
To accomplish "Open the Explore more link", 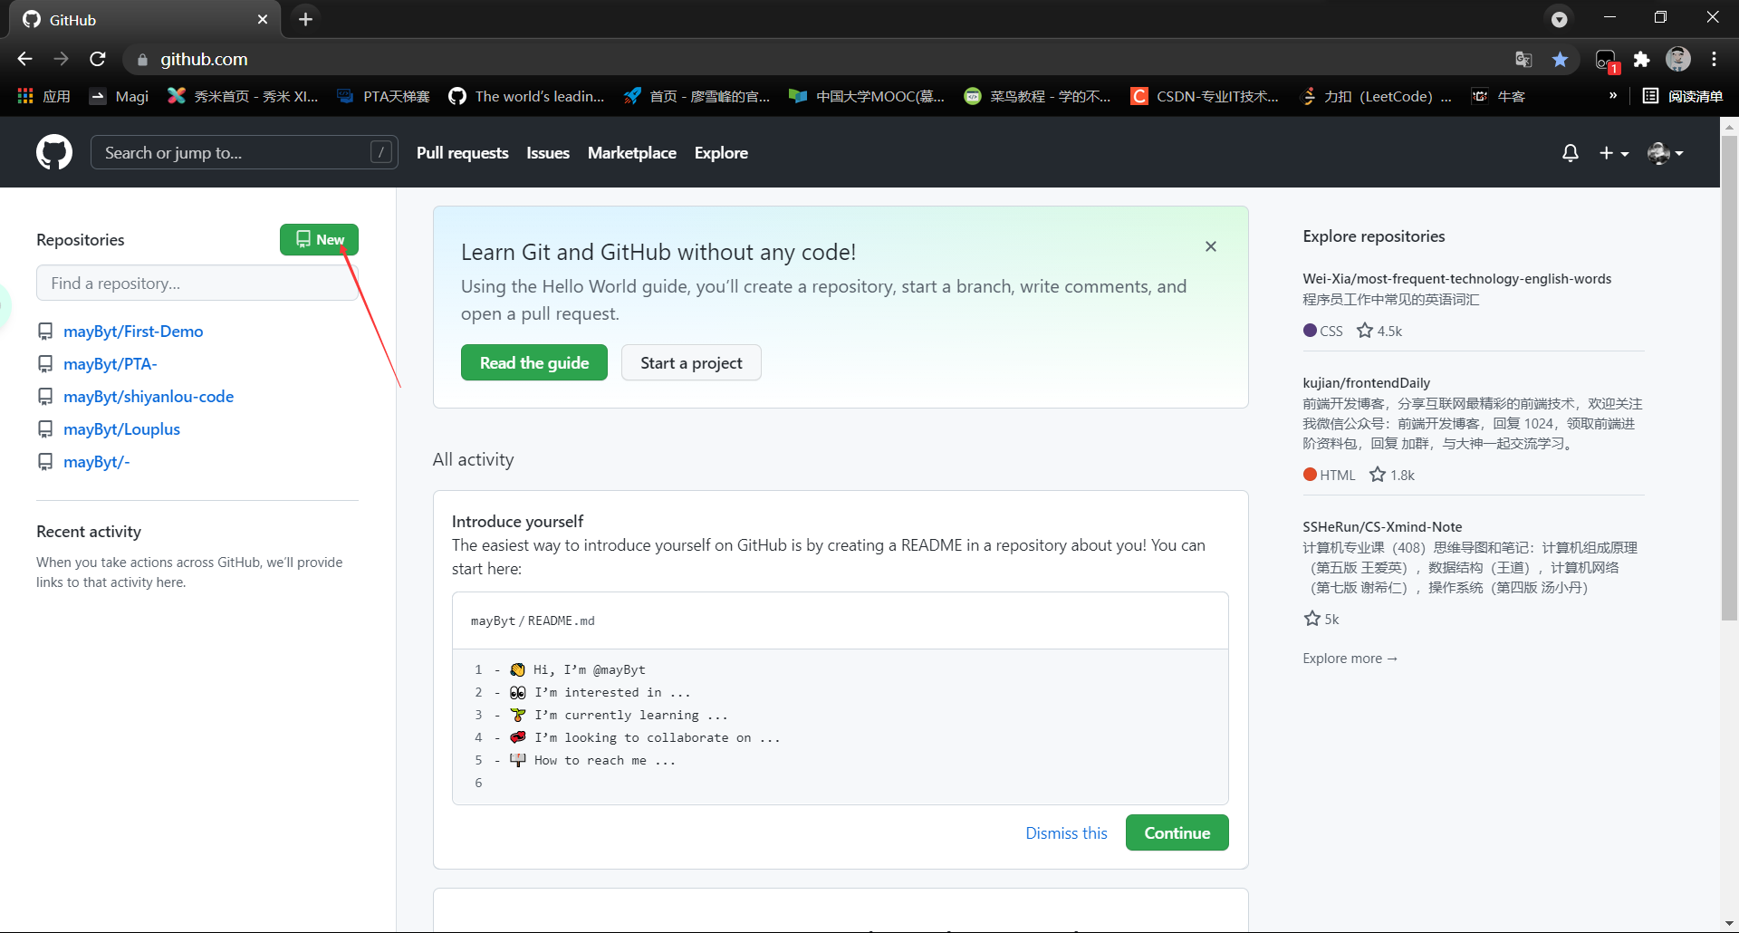I will 1350,659.
